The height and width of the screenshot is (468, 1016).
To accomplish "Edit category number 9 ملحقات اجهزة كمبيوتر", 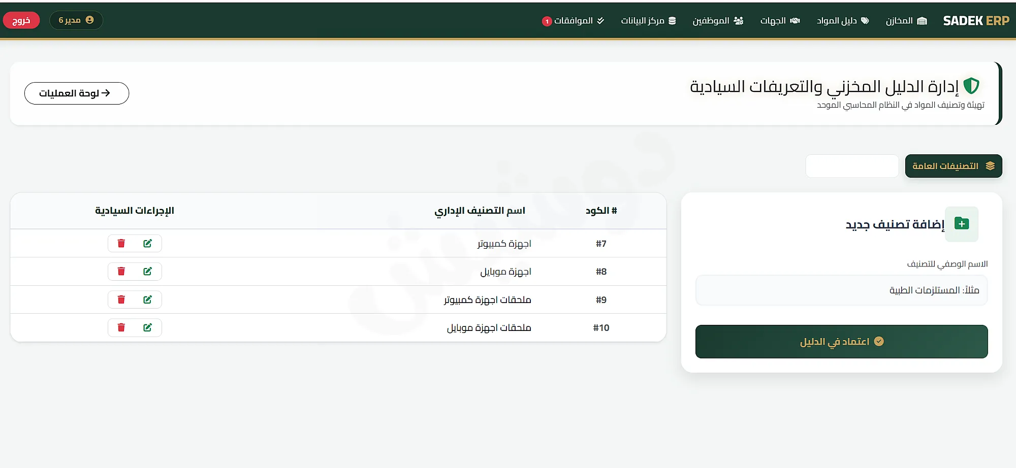I will [x=147, y=299].
